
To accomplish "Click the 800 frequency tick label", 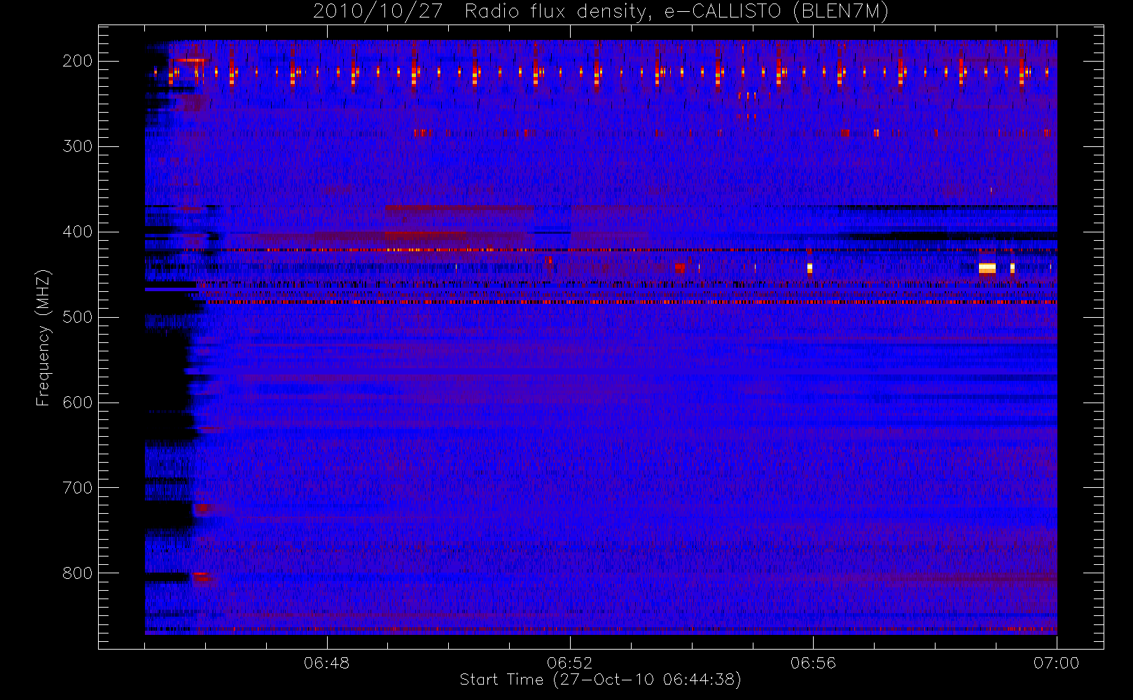I will pyautogui.click(x=77, y=573).
